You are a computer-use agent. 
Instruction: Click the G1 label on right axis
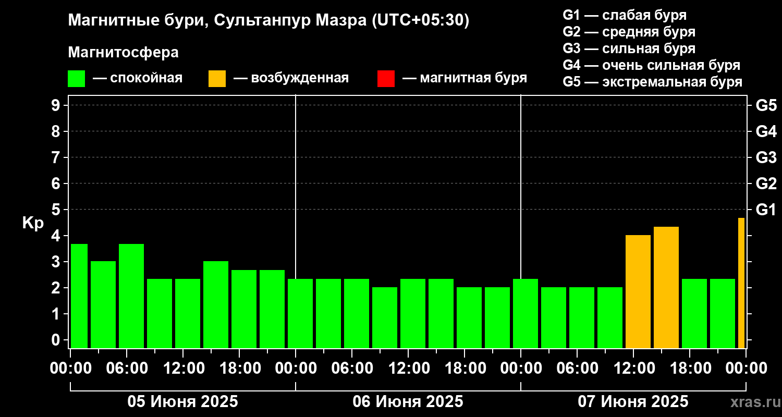tap(766, 210)
